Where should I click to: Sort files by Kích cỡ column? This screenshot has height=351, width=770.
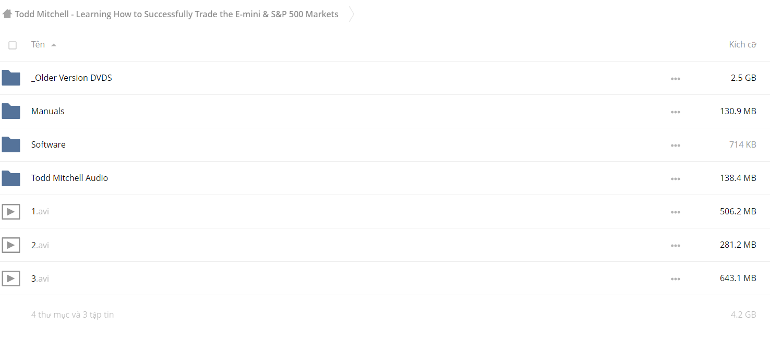pyautogui.click(x=743, y=44)
